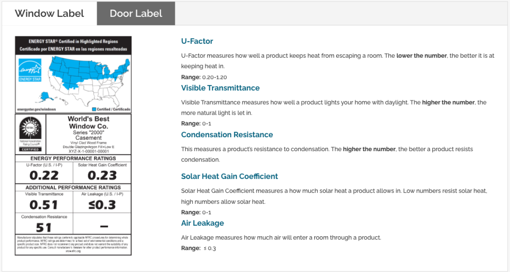Image resolution: width=510 pixels, height=272 pixels.
Task: Click the Condensation Resistance heading
Action: pos(227,135)
